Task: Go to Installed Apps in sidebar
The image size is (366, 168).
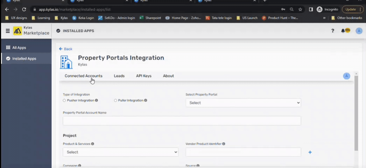Action: 26,59
